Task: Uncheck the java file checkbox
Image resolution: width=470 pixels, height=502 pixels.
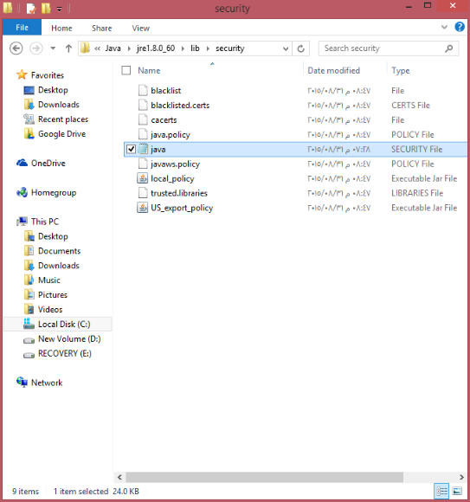Action: [131, 149]
